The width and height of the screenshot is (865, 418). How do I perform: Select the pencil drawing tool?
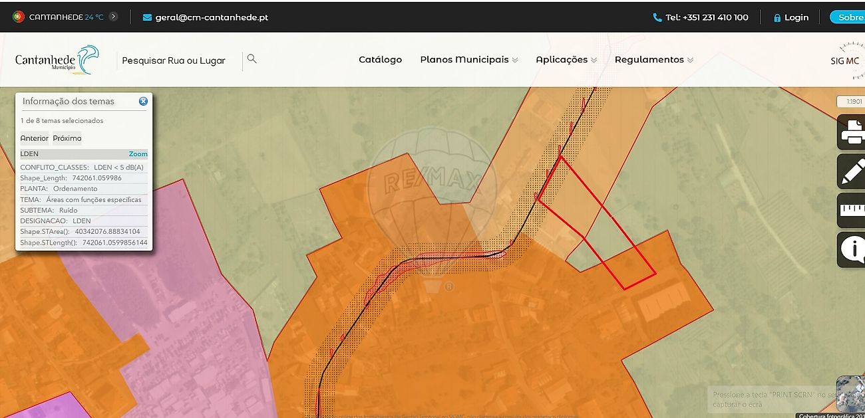[852, 171]
